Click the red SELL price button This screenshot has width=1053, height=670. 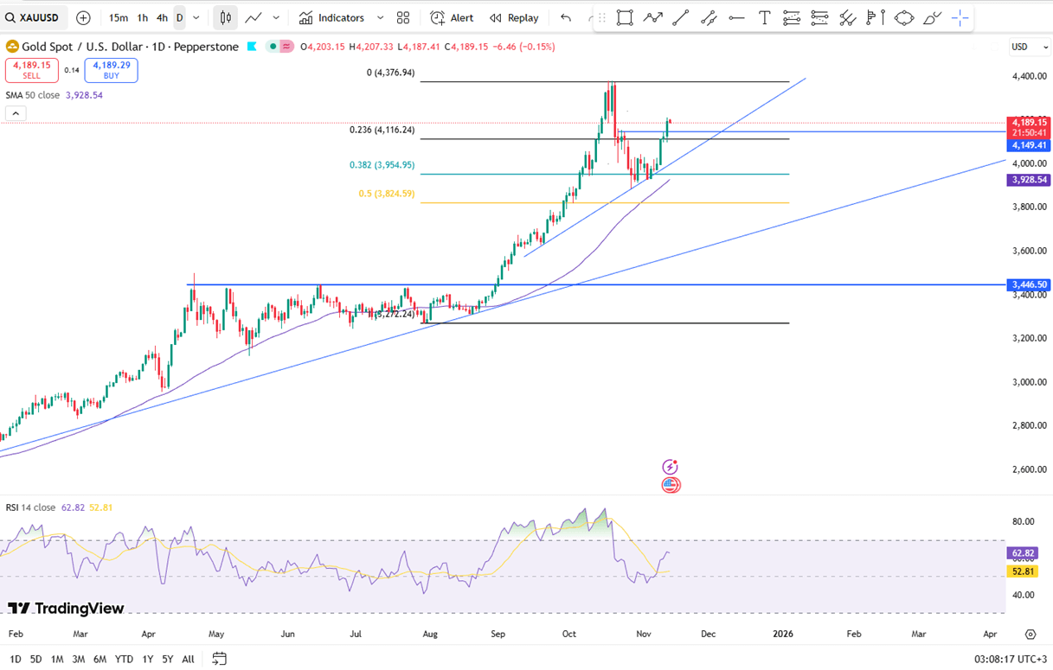coord(31,70)
